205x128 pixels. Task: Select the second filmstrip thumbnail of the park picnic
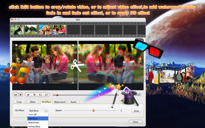(x=31, y=30)
